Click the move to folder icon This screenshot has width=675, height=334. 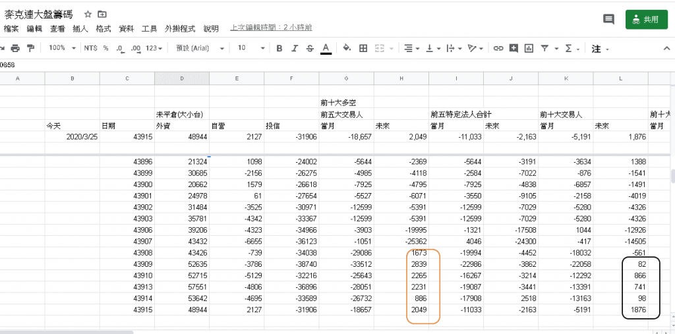[102, 14]
